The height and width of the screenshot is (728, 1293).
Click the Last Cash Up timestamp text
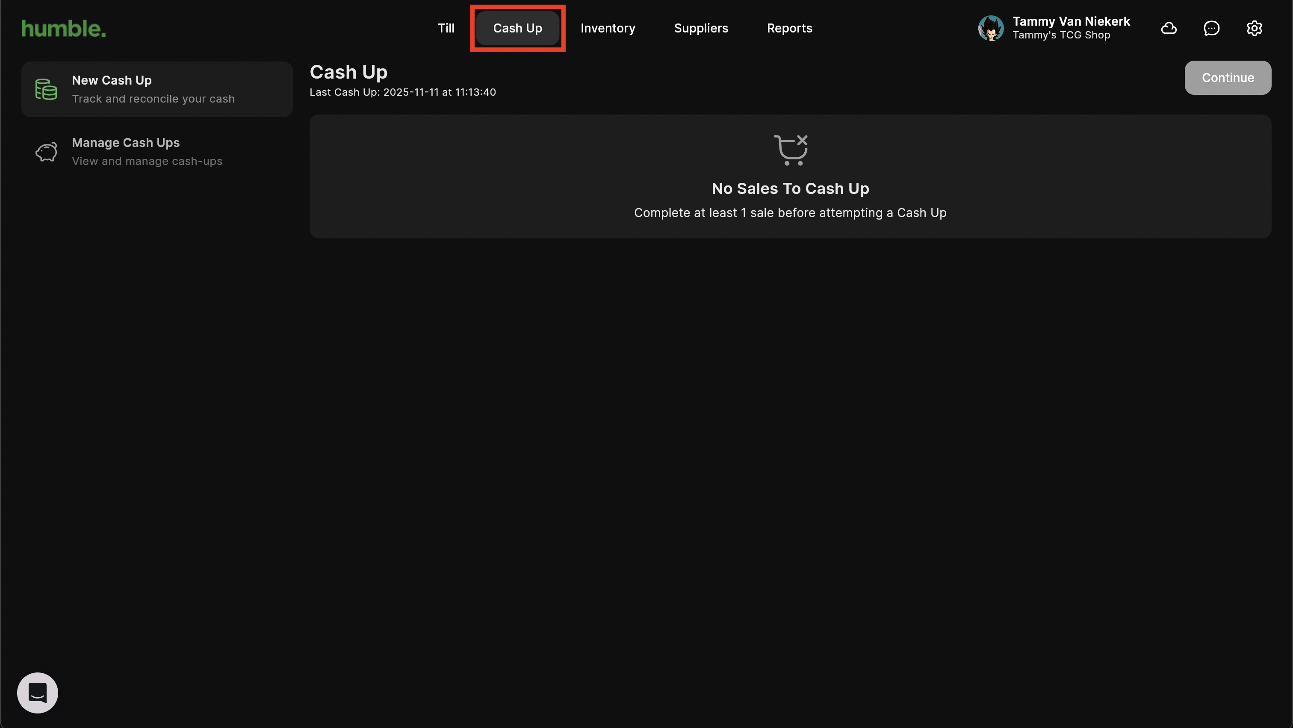(402, 92)
